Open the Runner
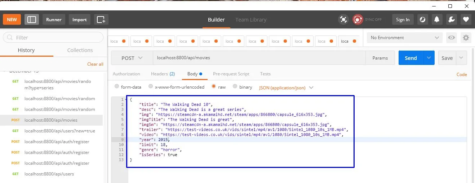 click(54, 19)
